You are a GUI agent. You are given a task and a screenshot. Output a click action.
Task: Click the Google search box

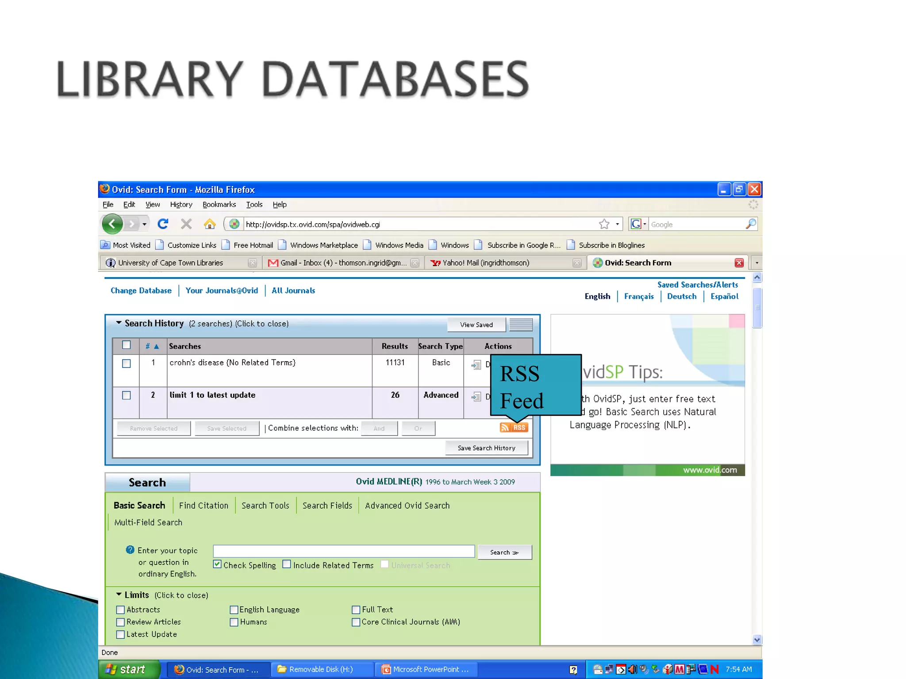696,224
